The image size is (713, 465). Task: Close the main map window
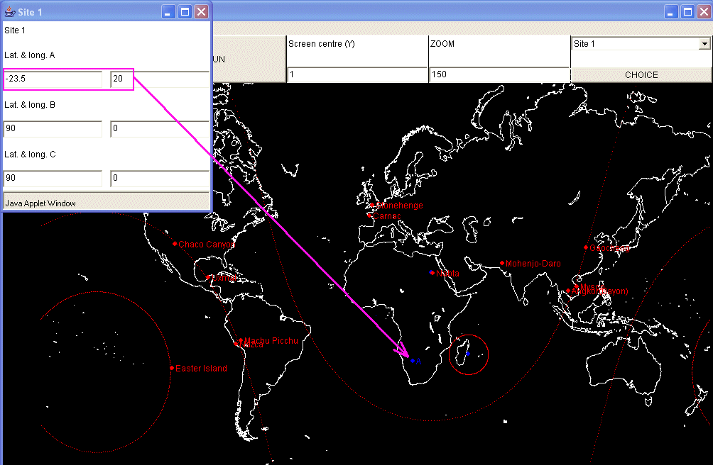(704, 12)
